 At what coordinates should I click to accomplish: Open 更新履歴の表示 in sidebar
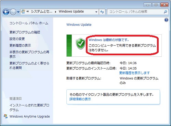click(20, 45)
